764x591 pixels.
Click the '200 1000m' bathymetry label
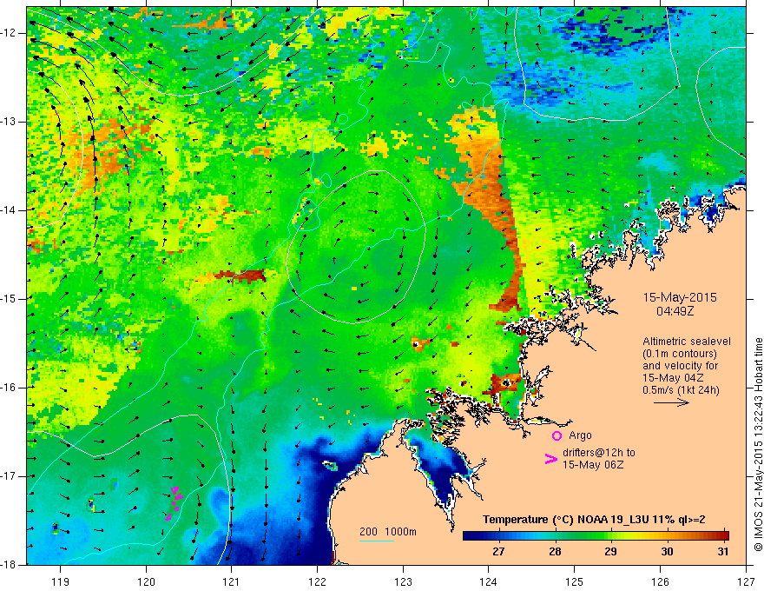[x=388, y=532]
